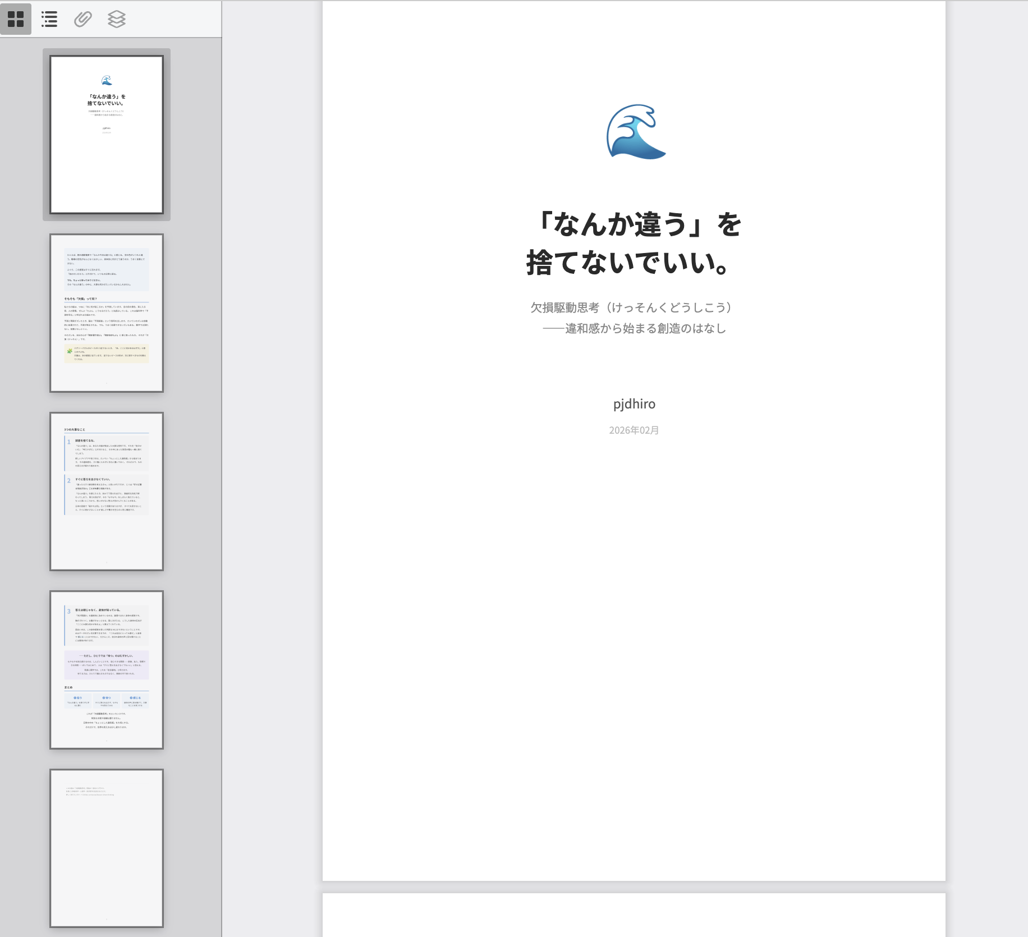Screen dimensions: 1028x937
Task: Click the author name pjdhiro
Action: click(x=634, y=404)
